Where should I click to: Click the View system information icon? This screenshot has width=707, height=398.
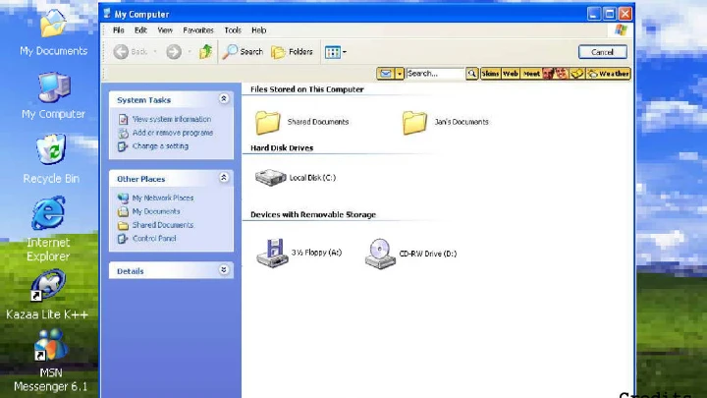click(x=123, y=119)
